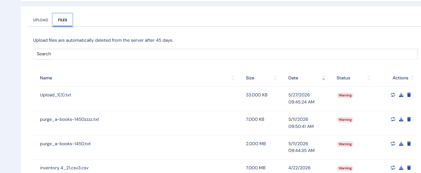Click the 33.000 KB size value
Screen dimensions: 421x173
257,95
